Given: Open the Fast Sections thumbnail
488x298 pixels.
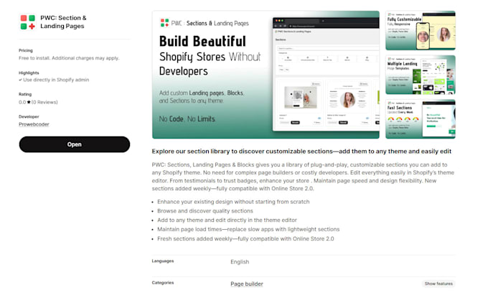Looking at the screenshot, I should [x=421, y=119].
